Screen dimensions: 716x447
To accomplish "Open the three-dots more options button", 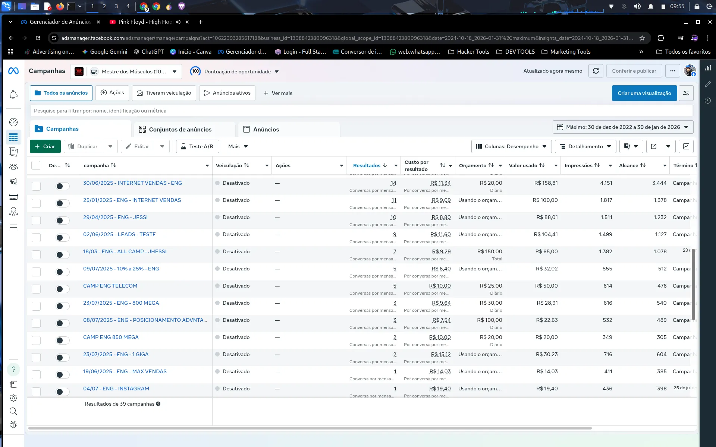I will (x=672, y=71).
